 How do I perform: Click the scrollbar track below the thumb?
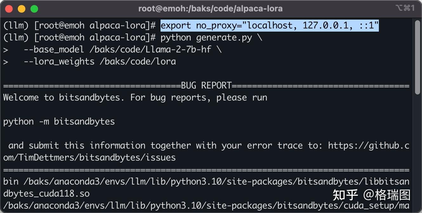pyautogui.click(x=417, y=152)
